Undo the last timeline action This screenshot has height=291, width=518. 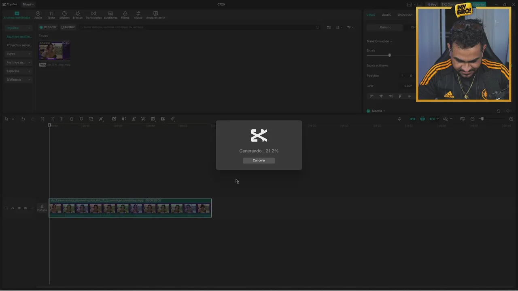(x=23, y=119)
